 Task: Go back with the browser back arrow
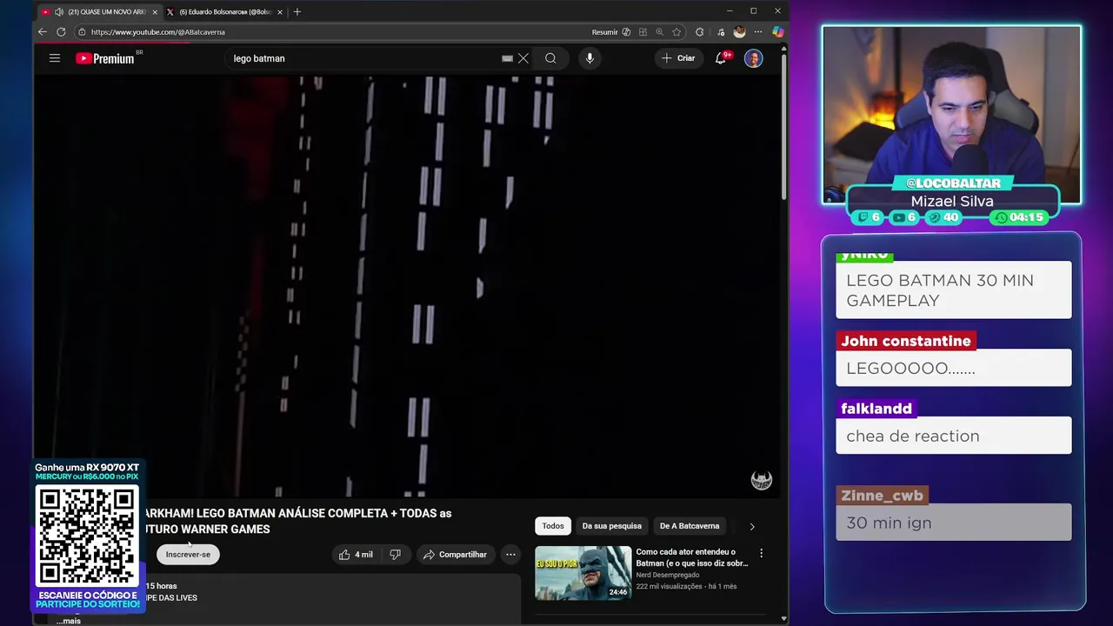coord(42,32)
